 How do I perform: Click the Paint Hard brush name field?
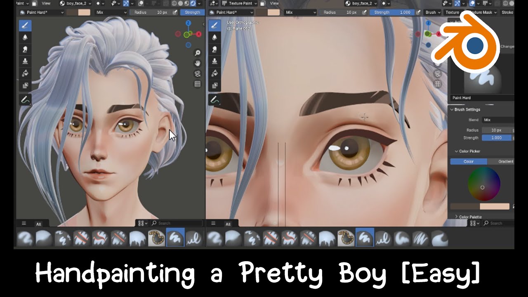tap(482, 98)
